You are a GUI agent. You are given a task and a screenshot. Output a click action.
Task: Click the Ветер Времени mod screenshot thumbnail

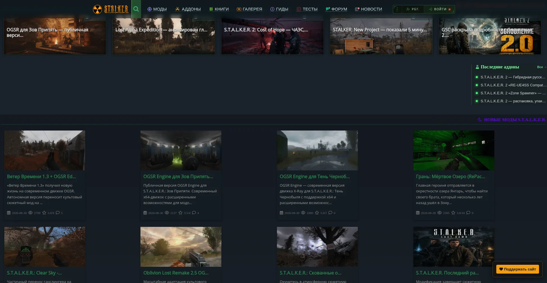tap(45, 150)
